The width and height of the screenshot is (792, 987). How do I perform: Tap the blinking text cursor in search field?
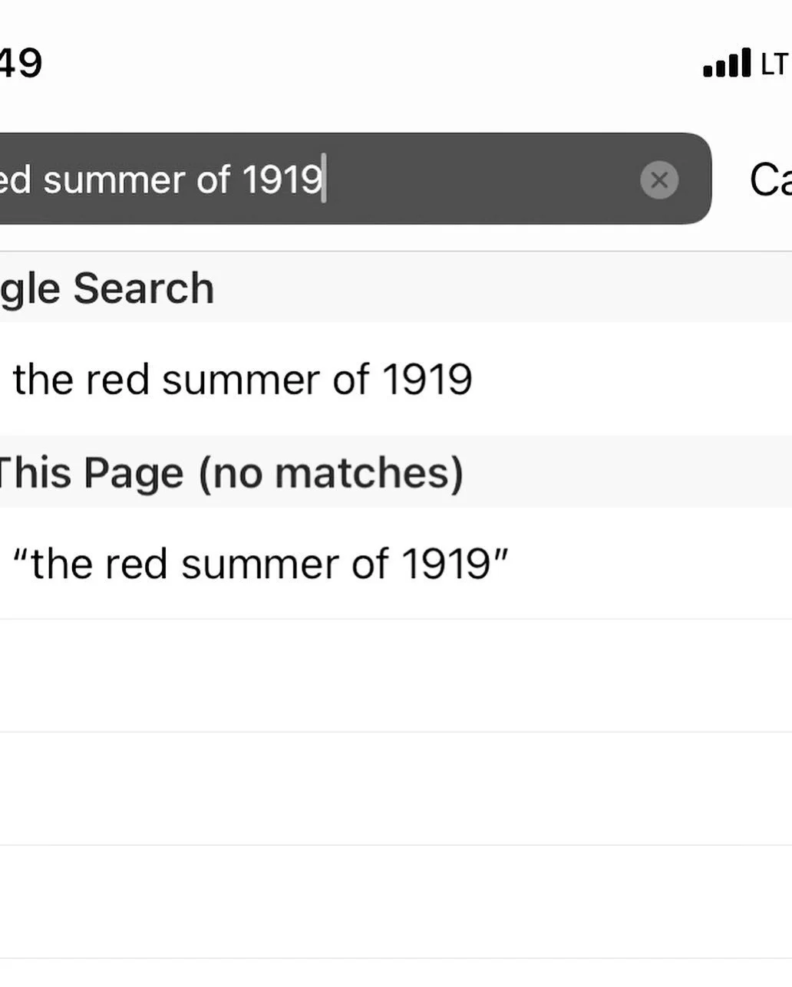[324, 179]
